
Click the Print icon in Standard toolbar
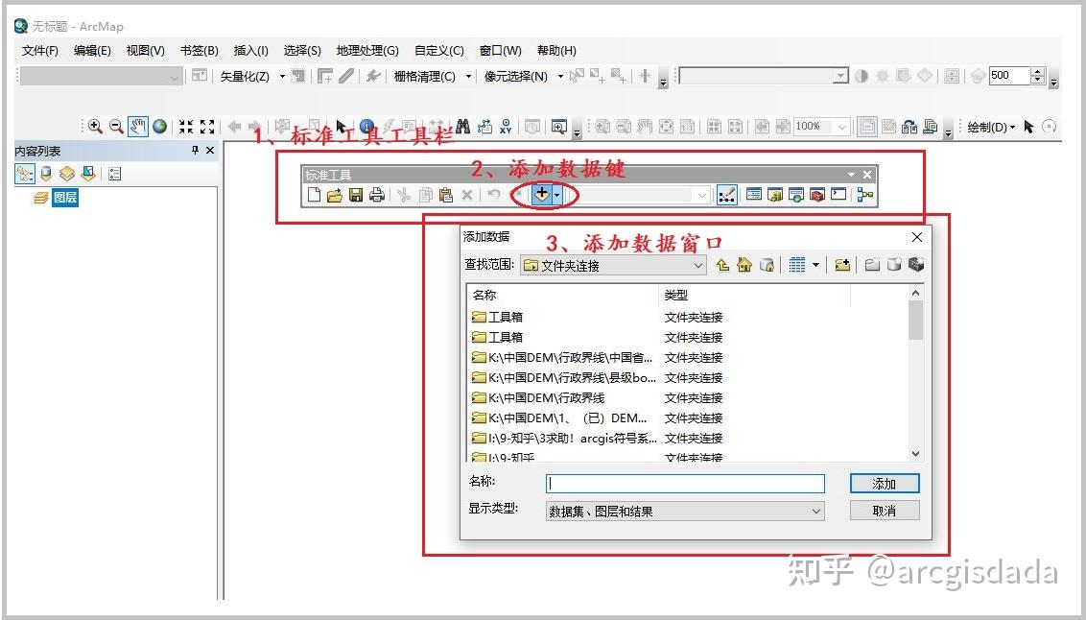tap(377, 196)
